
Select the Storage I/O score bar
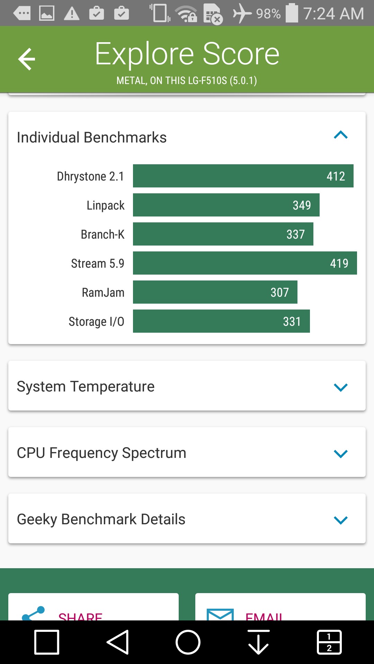[221, 321]
